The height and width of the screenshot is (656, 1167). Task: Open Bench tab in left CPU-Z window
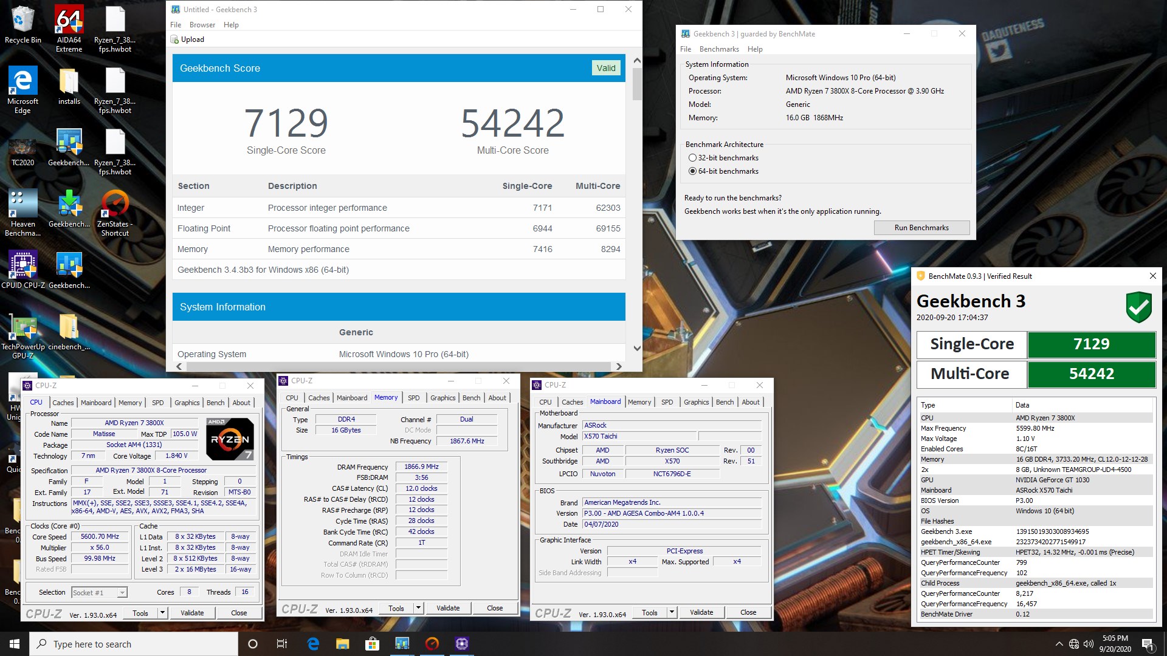click(215, 403)
